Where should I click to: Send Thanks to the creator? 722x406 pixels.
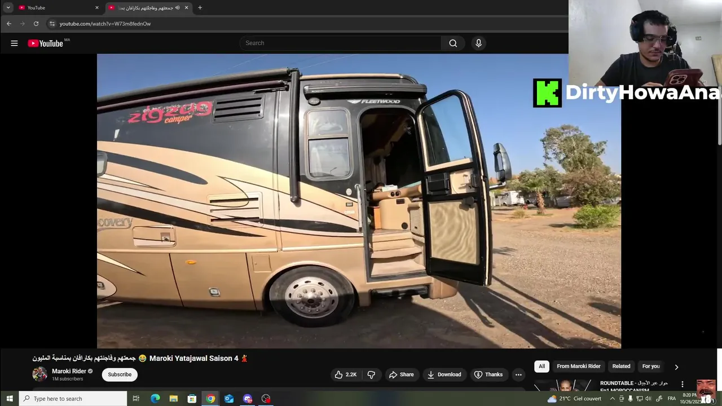pos(488,374)
